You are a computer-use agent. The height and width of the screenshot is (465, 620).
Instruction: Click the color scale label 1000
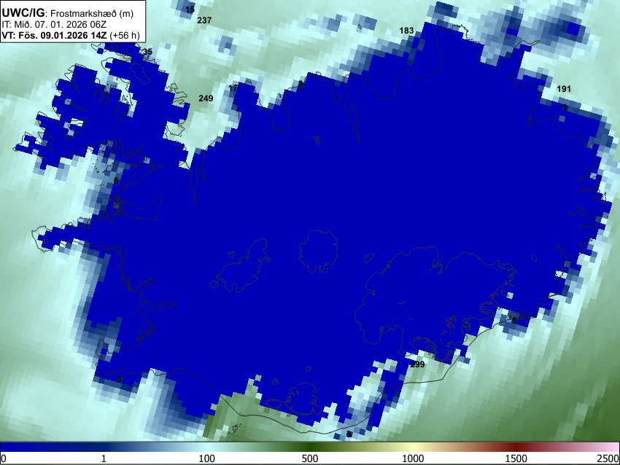[x=413, y=458]
